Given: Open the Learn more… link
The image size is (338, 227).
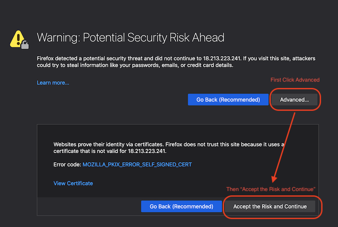Looking at the screenshot, I should click(x=53, y=83).
